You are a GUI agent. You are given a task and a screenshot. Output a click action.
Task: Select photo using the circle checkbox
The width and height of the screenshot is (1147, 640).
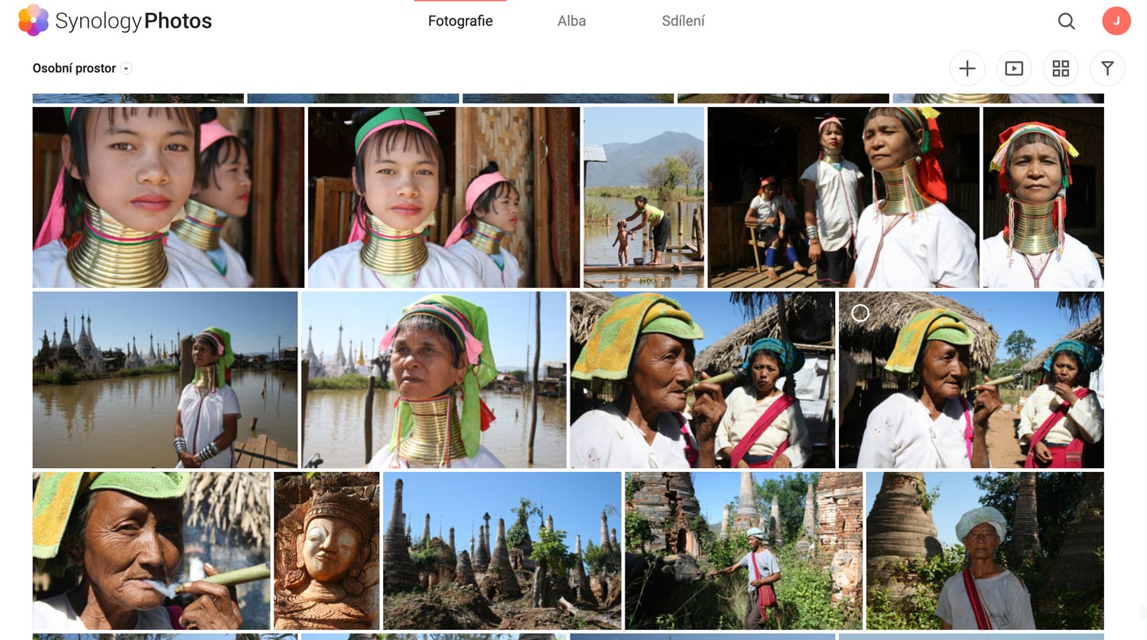pos(860,313)
